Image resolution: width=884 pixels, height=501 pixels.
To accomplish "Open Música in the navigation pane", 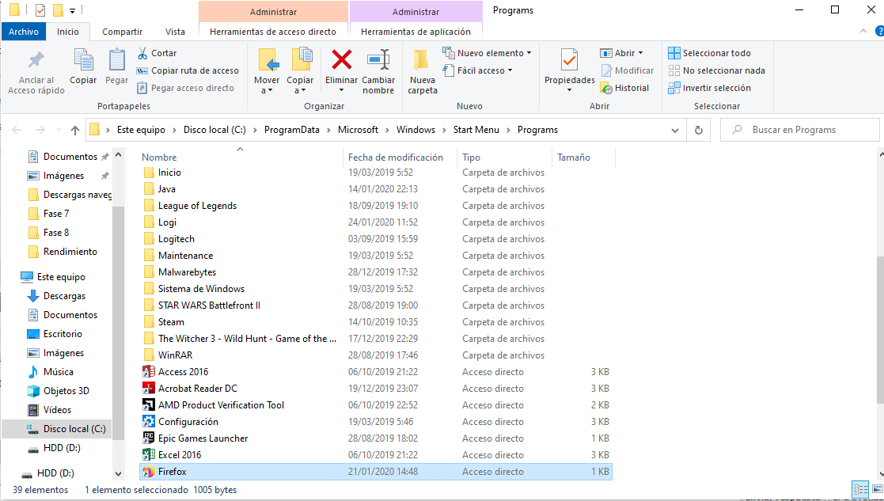I will pos(59,372).
